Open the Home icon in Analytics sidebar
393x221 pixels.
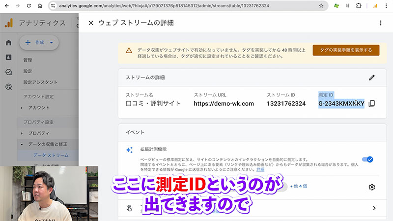[x=8, y=42]
